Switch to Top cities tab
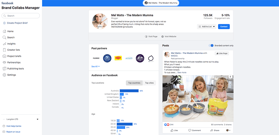 [149, 83]
